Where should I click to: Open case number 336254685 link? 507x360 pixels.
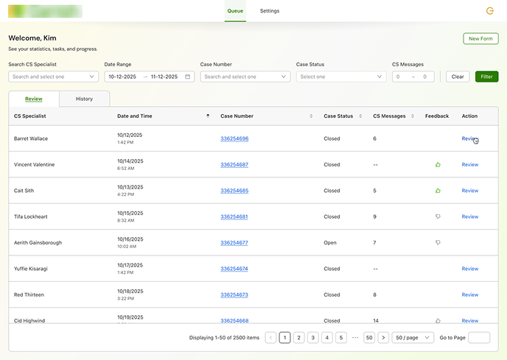tap(234, 191)
